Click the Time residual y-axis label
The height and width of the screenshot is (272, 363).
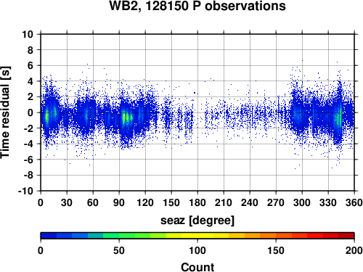pos(5,112)
